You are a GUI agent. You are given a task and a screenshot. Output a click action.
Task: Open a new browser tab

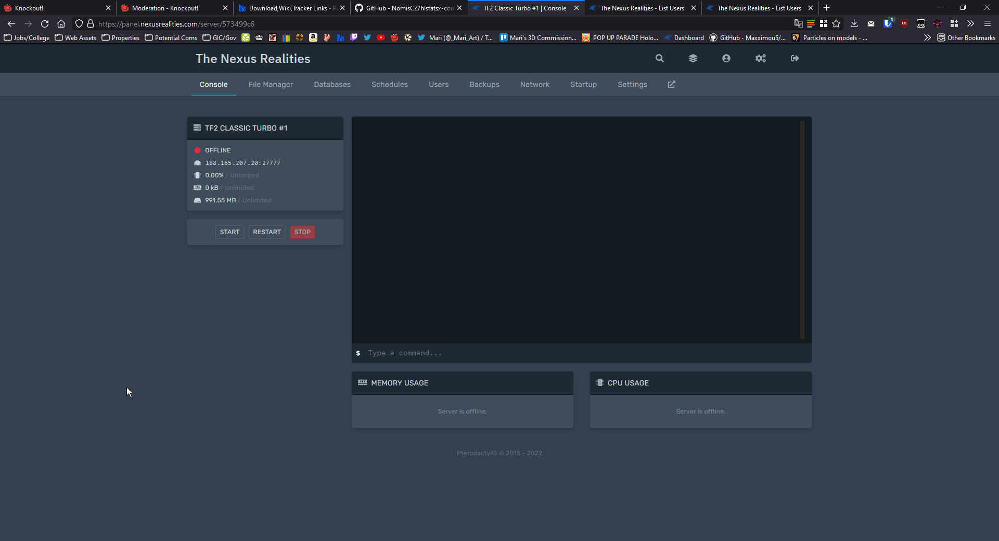pyautogui.click(x=827, y=8)
